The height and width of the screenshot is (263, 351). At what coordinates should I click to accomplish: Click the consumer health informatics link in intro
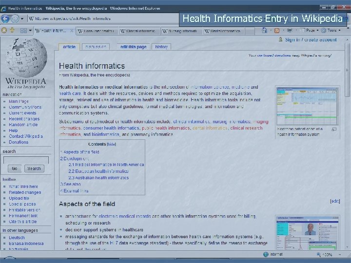(111, 128)
